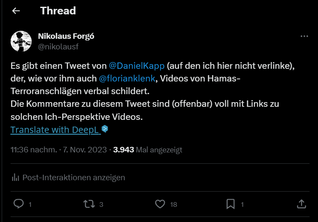Open the @DanielKapp mention

click(x=136, y=66)
